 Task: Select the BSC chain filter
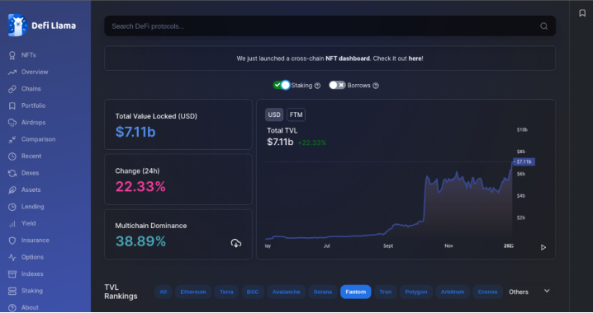253,292
